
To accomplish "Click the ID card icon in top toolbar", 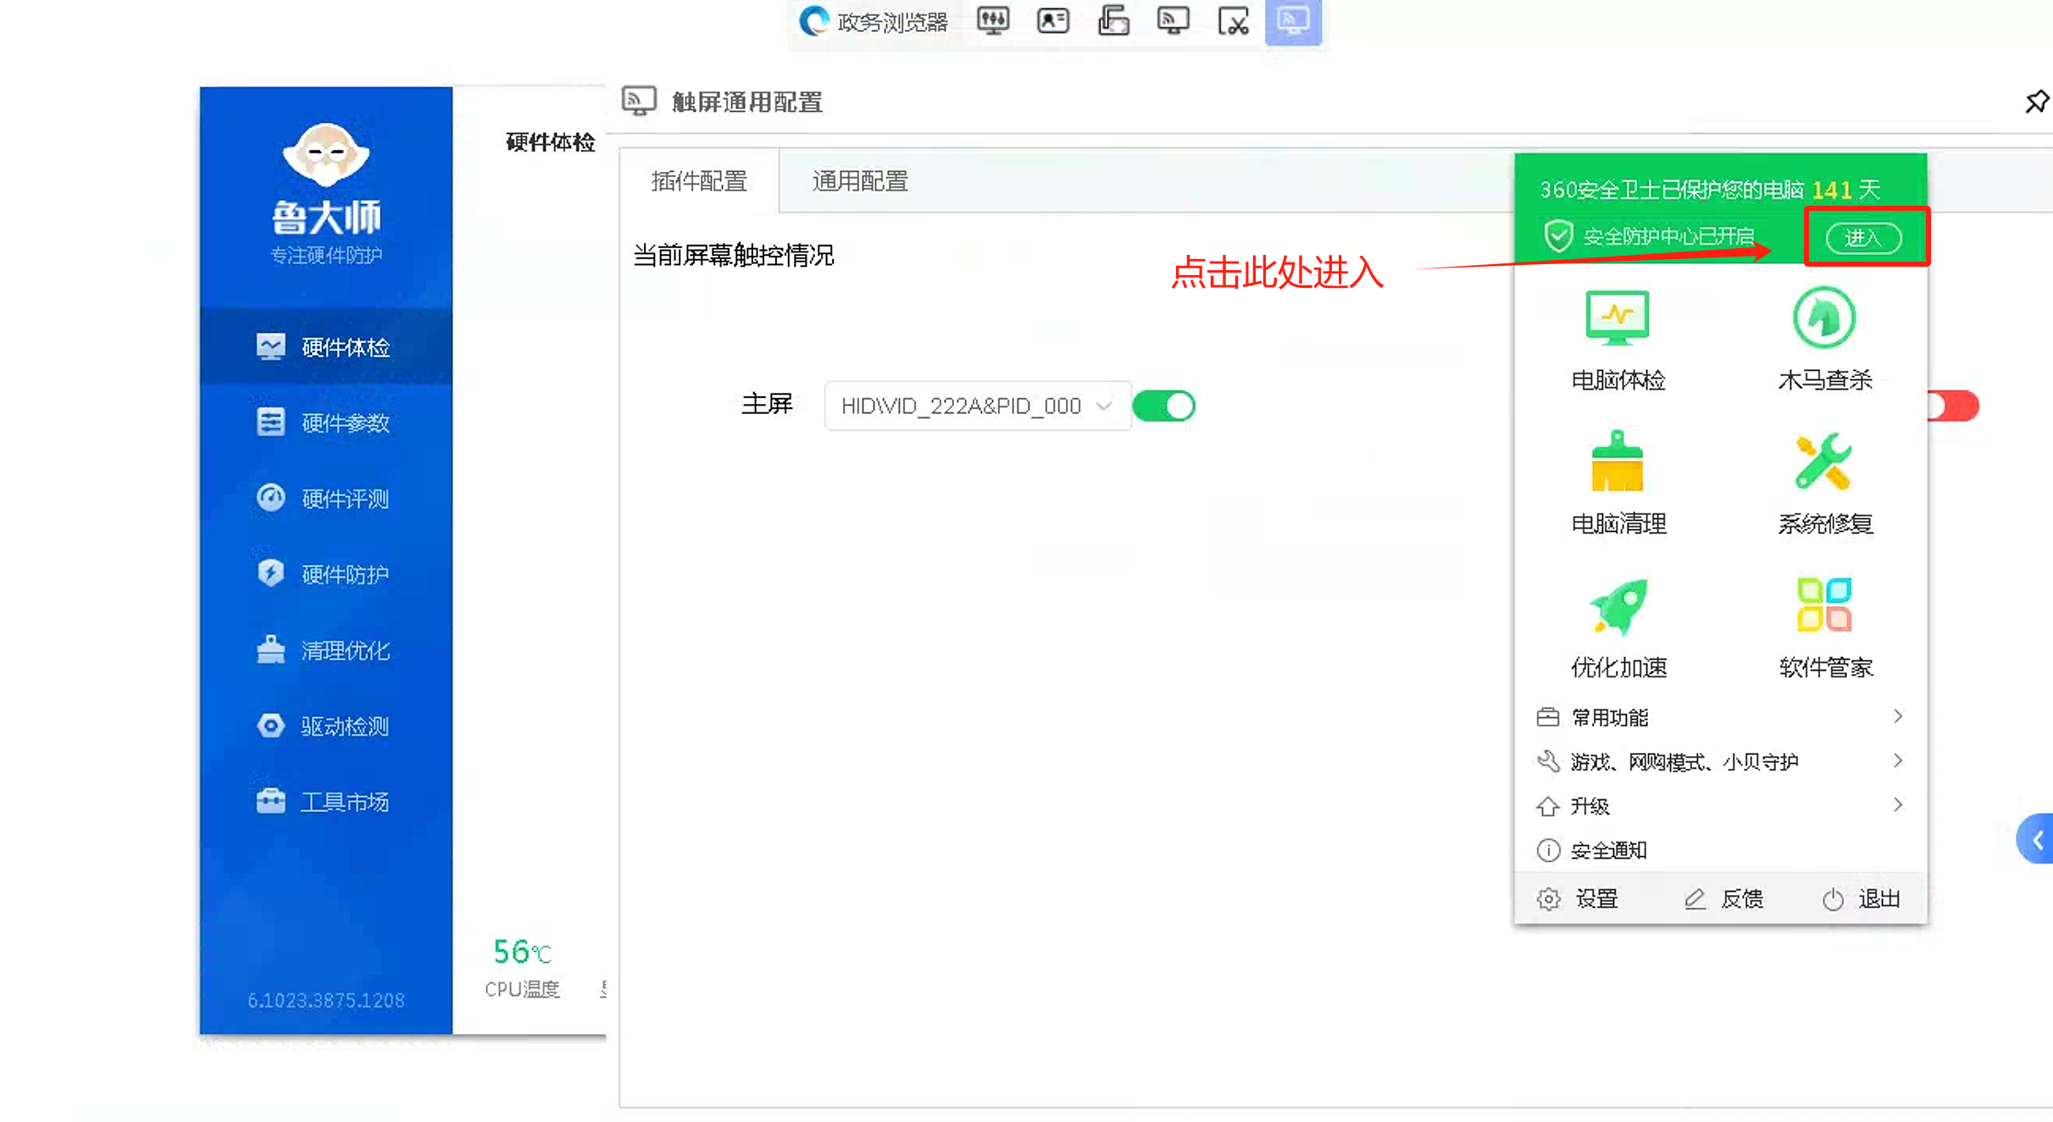I will (1052, 20).
